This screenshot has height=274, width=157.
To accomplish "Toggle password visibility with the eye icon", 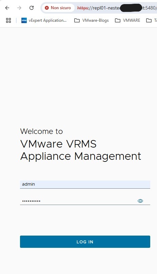I will point(140,201).
